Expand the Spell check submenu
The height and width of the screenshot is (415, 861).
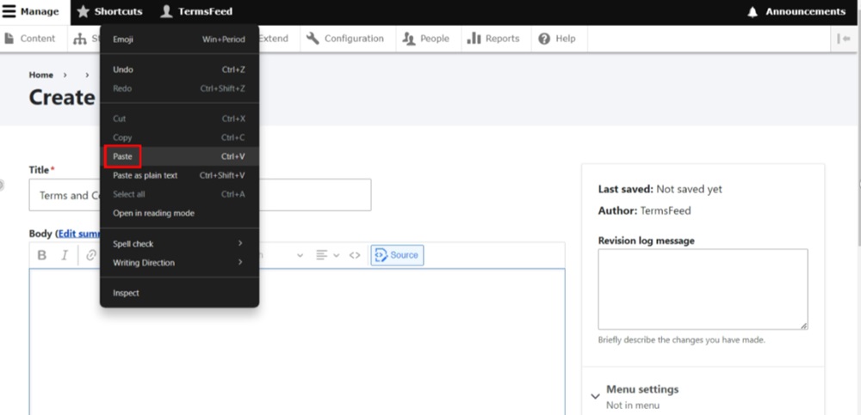pyautogui.click(x=179, y=243)
